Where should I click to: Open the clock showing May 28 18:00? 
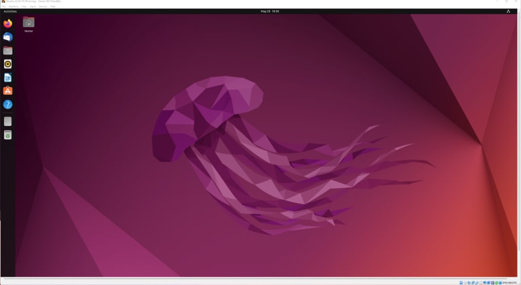point(270,11)
